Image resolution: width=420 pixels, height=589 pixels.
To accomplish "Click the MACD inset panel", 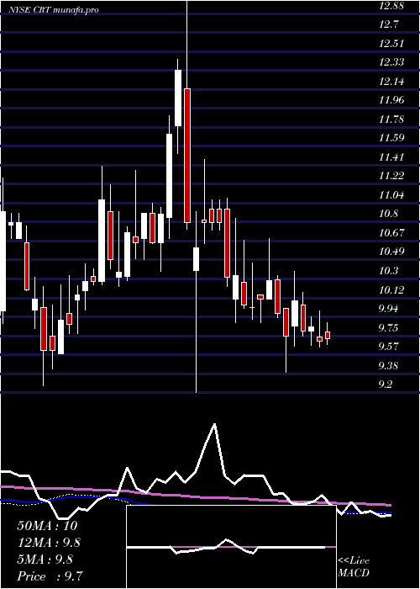I will coord(231,547).
